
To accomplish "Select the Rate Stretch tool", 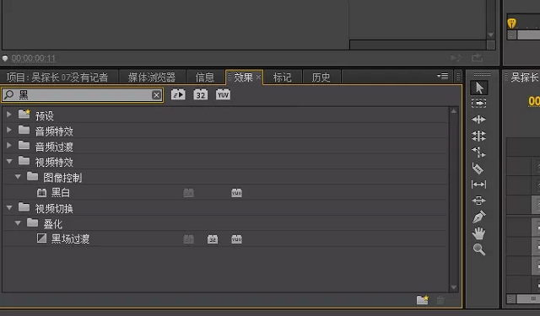I will 478,152.
